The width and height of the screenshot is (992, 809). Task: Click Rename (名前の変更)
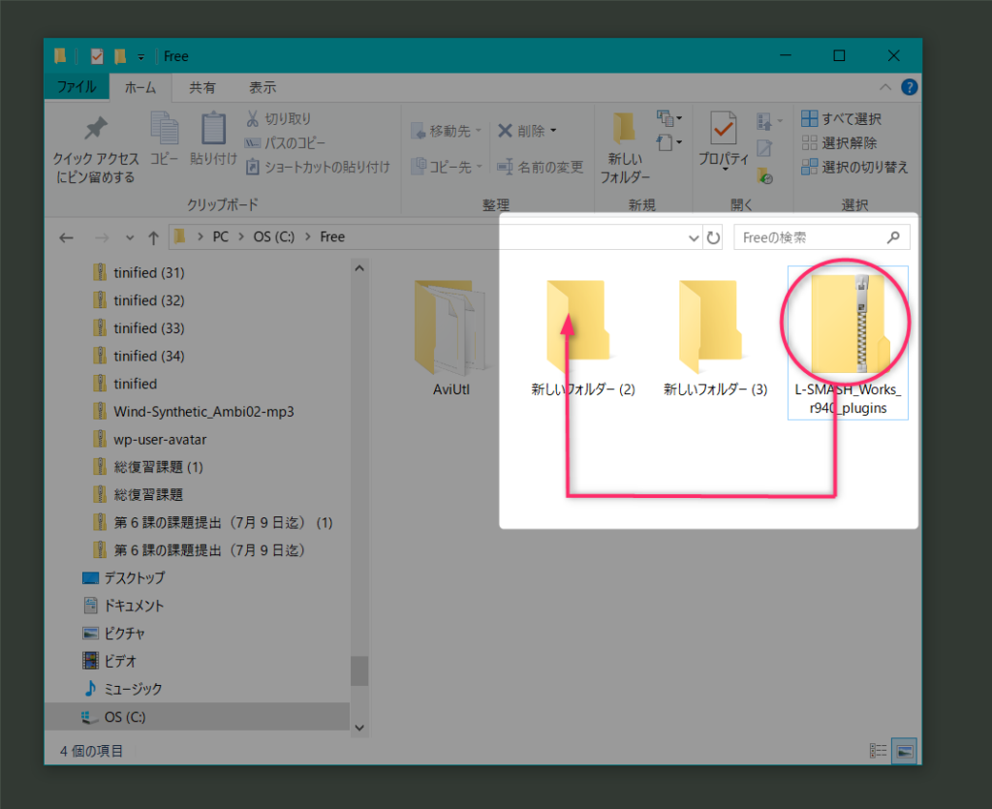540,167
